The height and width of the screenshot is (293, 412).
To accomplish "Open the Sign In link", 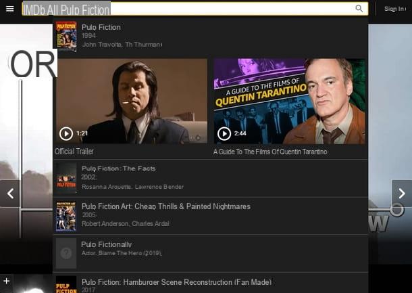I will coord(394,9).
